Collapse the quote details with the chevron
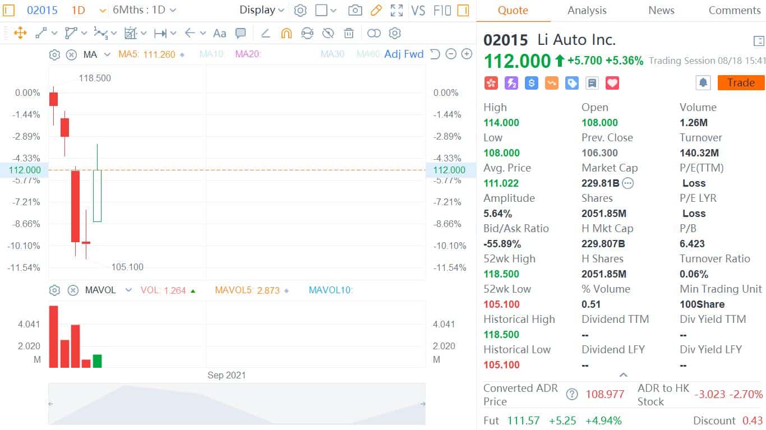 point(623,374)
